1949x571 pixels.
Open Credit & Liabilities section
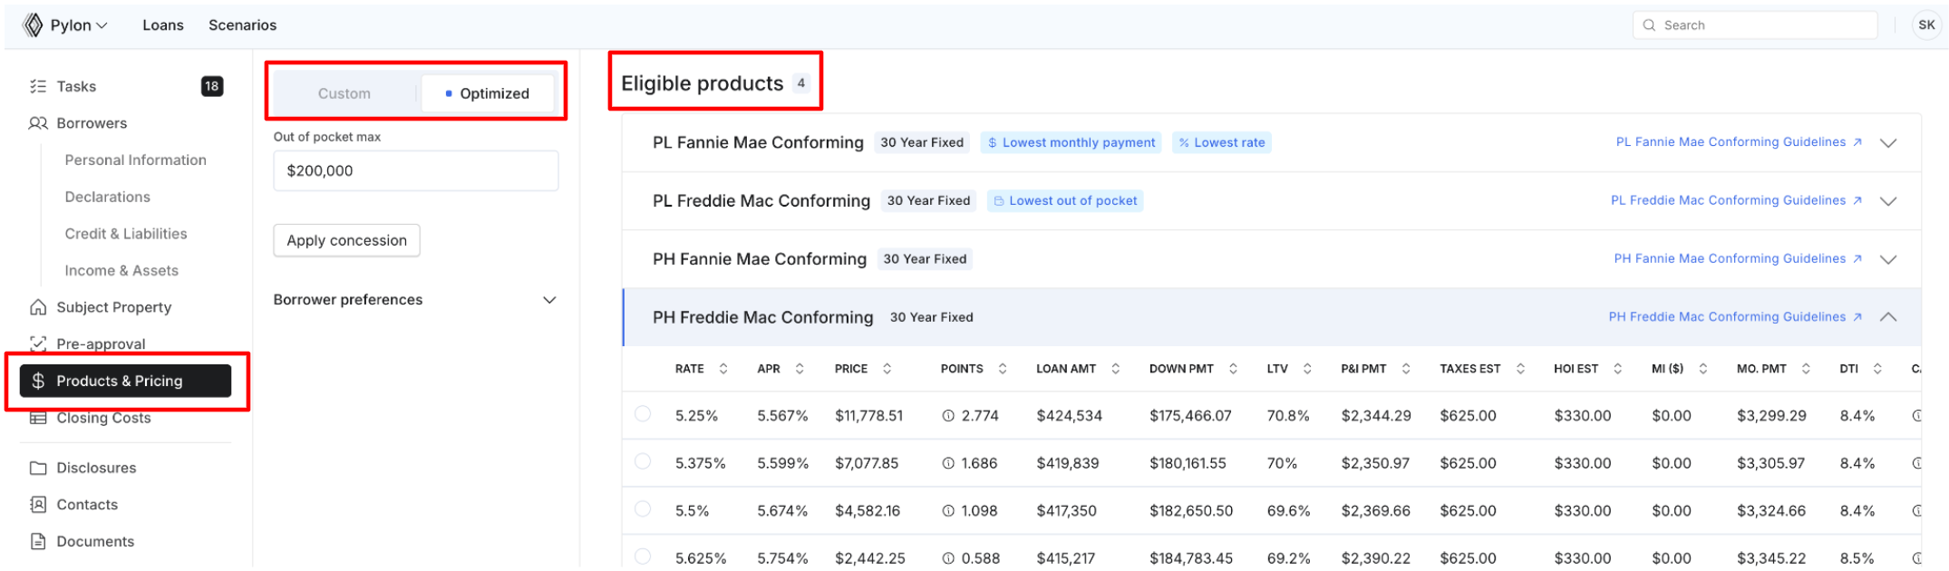click(x=126, y=234)
